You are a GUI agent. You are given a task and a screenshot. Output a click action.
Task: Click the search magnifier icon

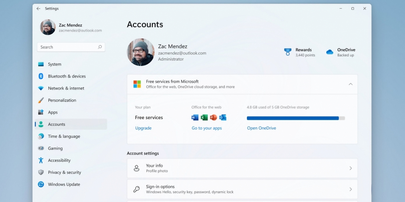click(x=100, y=47)
